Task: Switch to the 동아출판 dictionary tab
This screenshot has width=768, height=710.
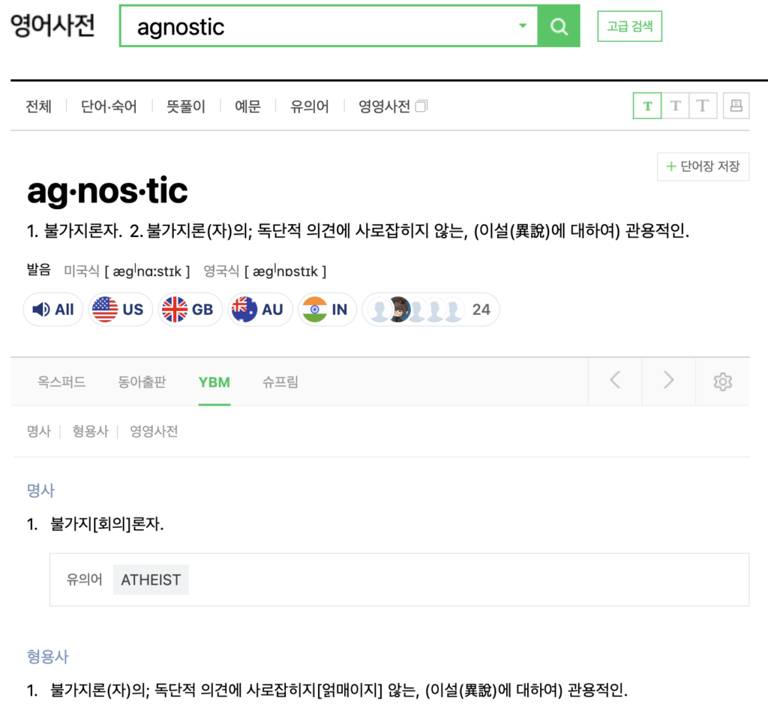Action: coord(142,382)
